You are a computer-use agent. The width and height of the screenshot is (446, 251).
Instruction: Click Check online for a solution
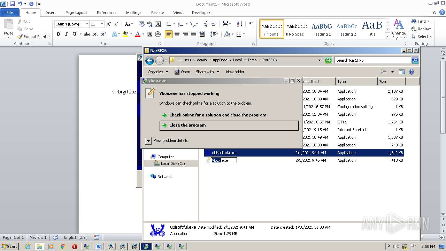pyautogui.click(x=218, y=115)
